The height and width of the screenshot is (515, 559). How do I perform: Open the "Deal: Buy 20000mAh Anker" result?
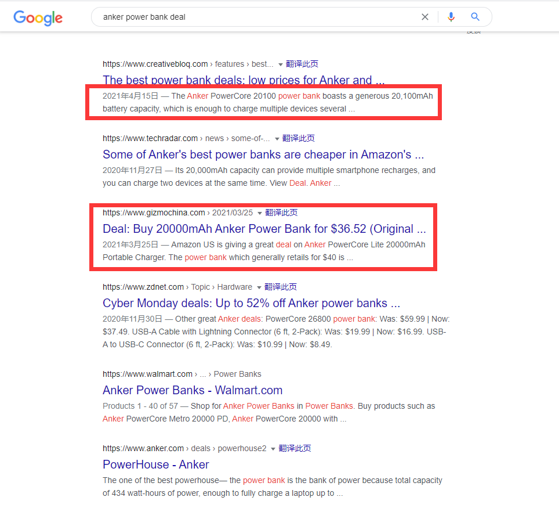264,229
